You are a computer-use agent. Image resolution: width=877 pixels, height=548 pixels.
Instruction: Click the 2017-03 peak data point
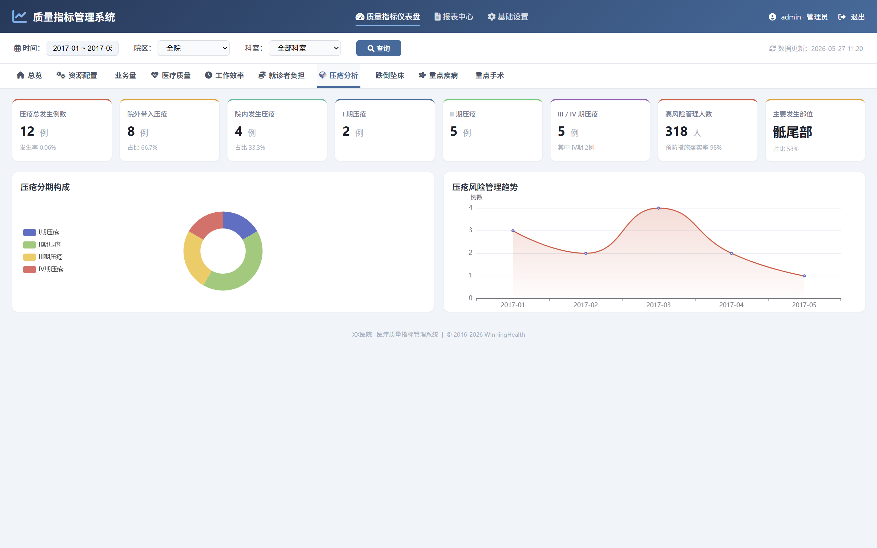658,208
